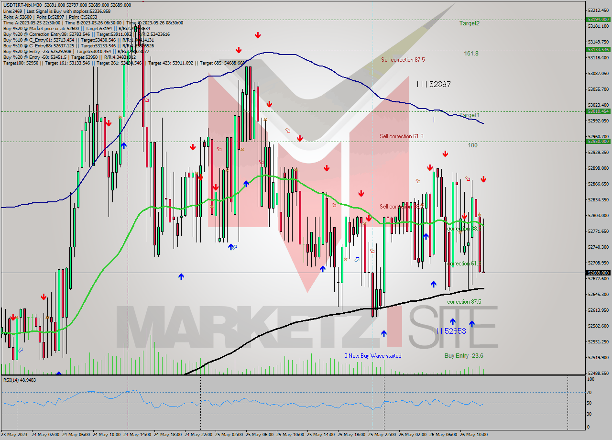Select the '0 New Buy Wave started' label

373,356
